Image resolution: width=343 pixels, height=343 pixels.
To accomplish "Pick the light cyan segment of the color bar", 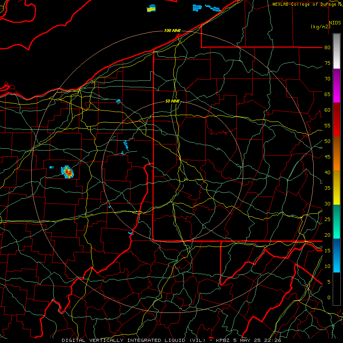I will coord(337,255).
